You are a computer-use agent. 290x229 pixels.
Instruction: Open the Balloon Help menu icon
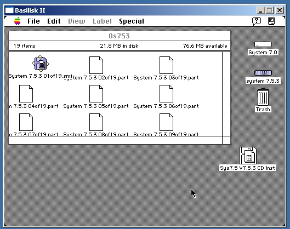pyautogui.click(x=257, y=21)
